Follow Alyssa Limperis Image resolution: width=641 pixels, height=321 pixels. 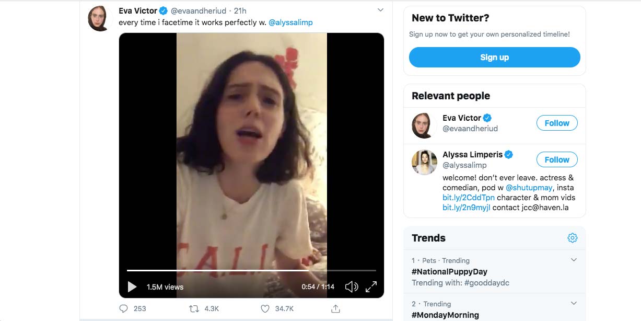tap(557, 159)
